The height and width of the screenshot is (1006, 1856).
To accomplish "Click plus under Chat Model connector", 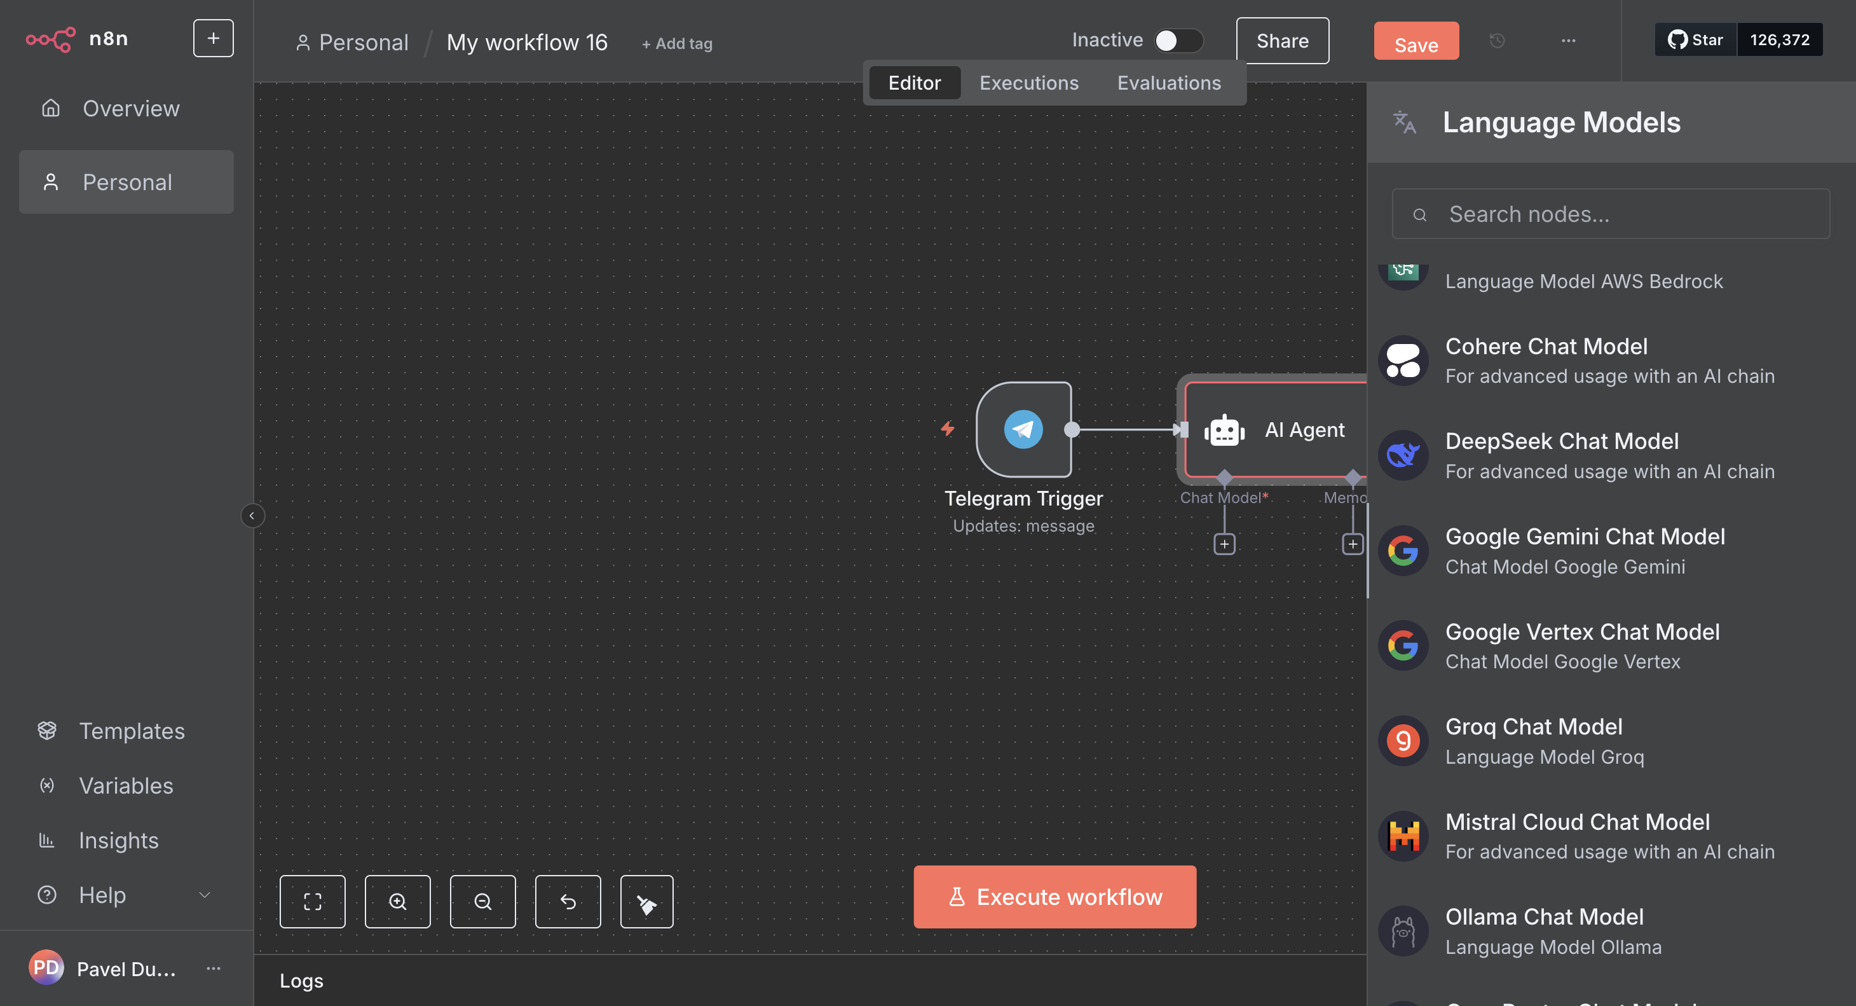I will pos(1224,544).
